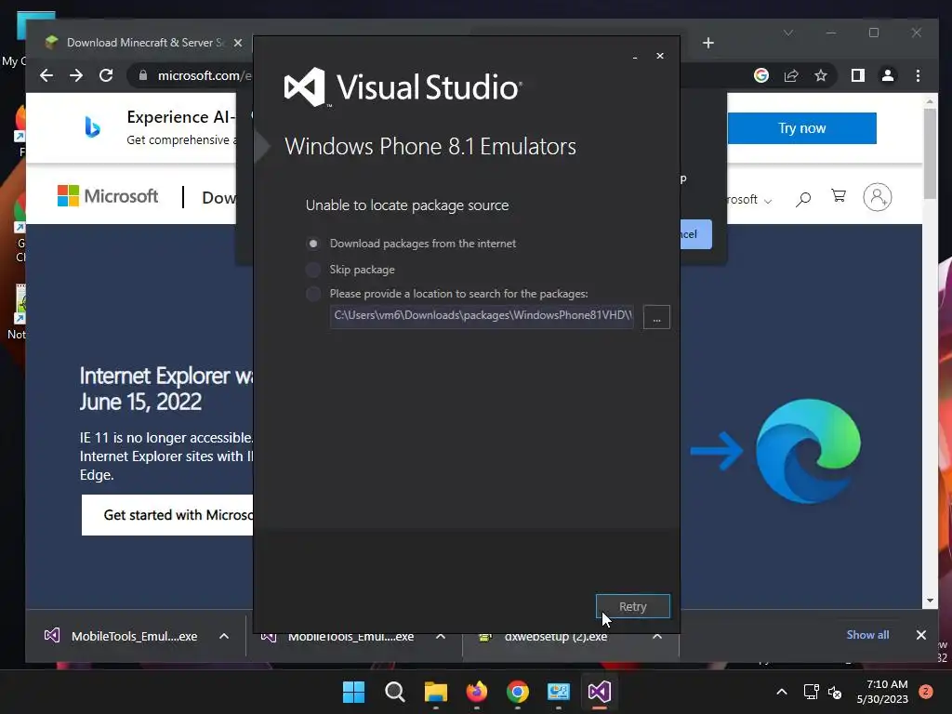This screenshot has width=952, height=714.
Task: Open the Chrome three-dot menu
Action: [x=918, y=75]
